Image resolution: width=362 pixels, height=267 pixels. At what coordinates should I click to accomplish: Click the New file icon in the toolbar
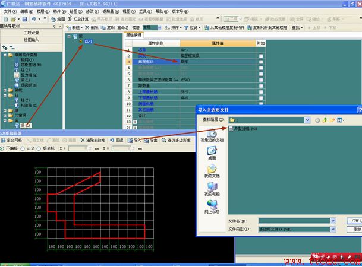click(x=6, y=19)
